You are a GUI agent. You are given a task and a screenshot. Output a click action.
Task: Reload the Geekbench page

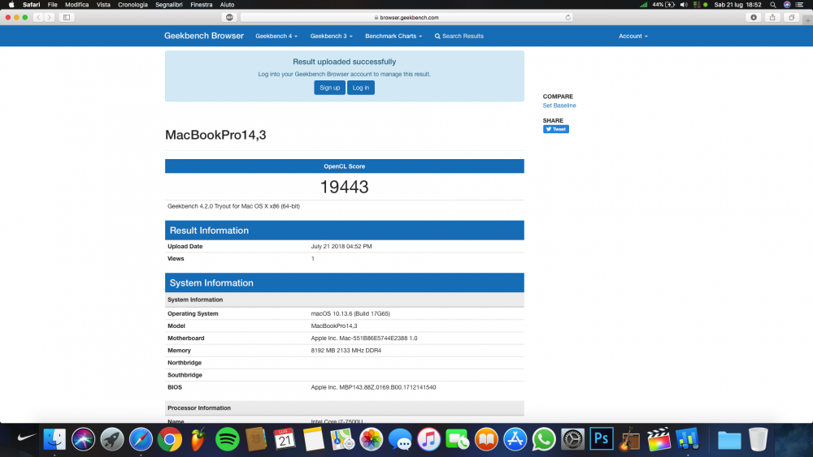point(567,17)
